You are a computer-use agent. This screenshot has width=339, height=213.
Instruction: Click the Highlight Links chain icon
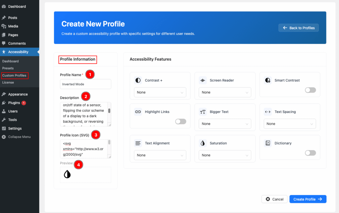[x=138, y=112]
